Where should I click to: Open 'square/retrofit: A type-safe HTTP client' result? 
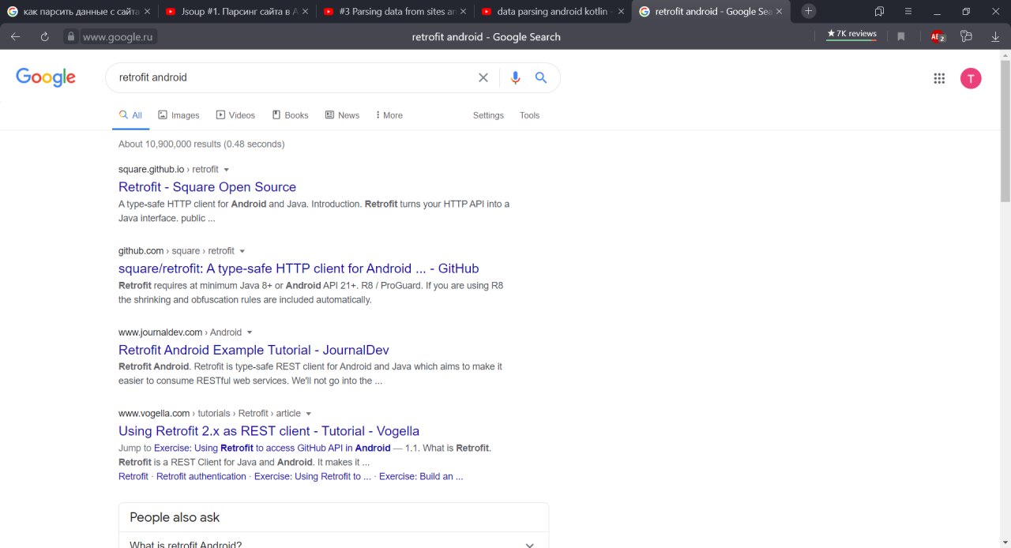pyautogui.click(x=299, y=268)
